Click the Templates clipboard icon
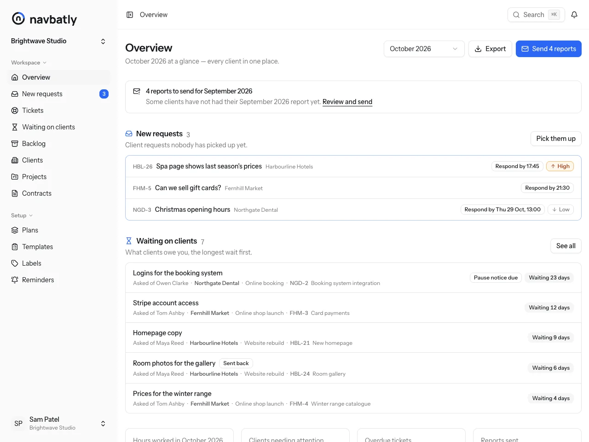This screenshot has height=442, width=589. coord(15,247)
